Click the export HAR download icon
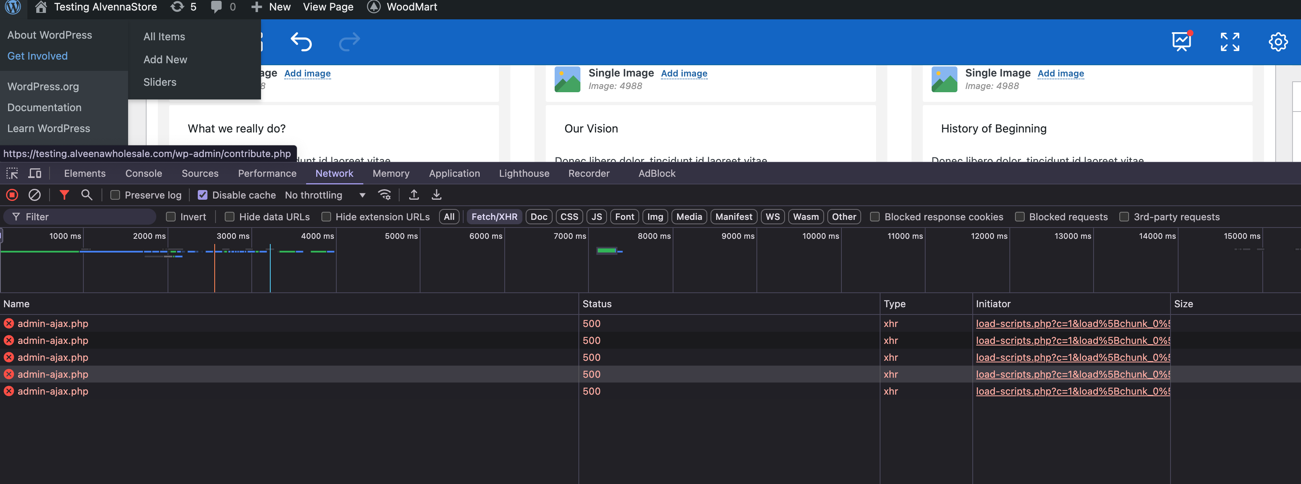 tap(436, 195)
